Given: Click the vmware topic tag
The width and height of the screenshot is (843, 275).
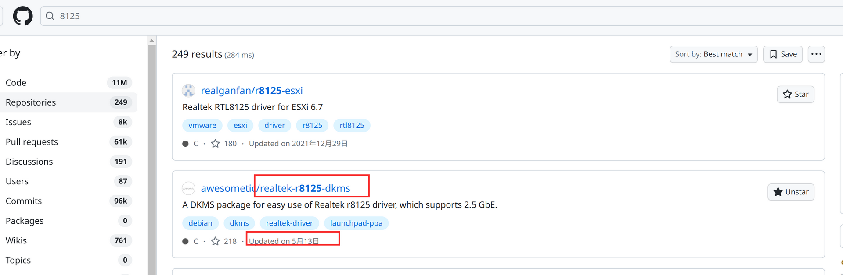Looking at the screenshot, I should pyautogui.click(x=202, y=125).
